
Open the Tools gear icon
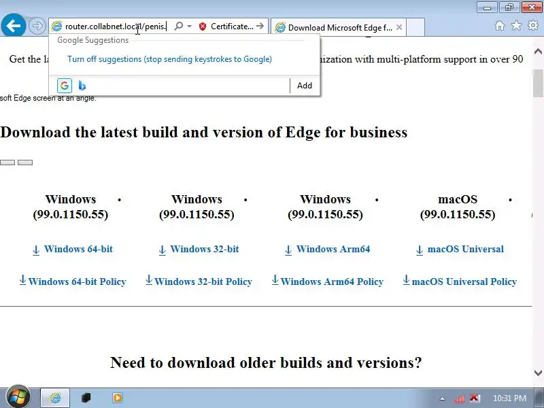[533, 25]
